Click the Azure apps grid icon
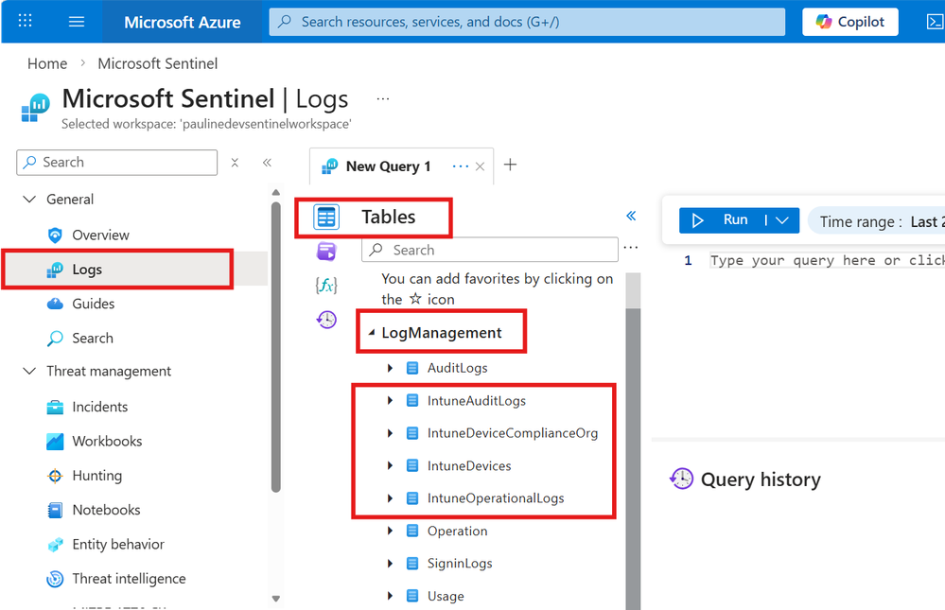 (x=26, y=22)
